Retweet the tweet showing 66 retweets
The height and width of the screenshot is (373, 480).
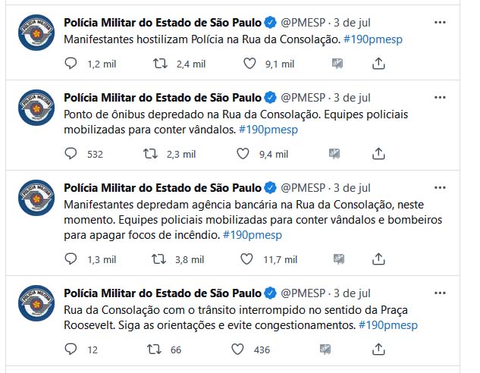click(x=154, y=349)
